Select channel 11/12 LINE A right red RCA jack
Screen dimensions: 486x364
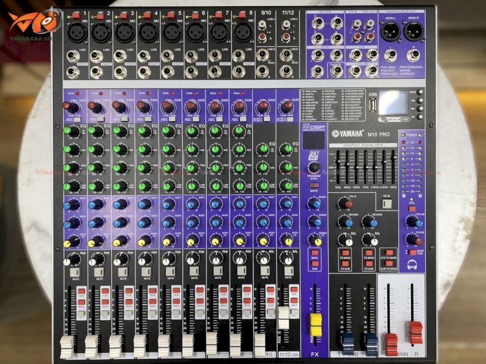click(286, 38)
